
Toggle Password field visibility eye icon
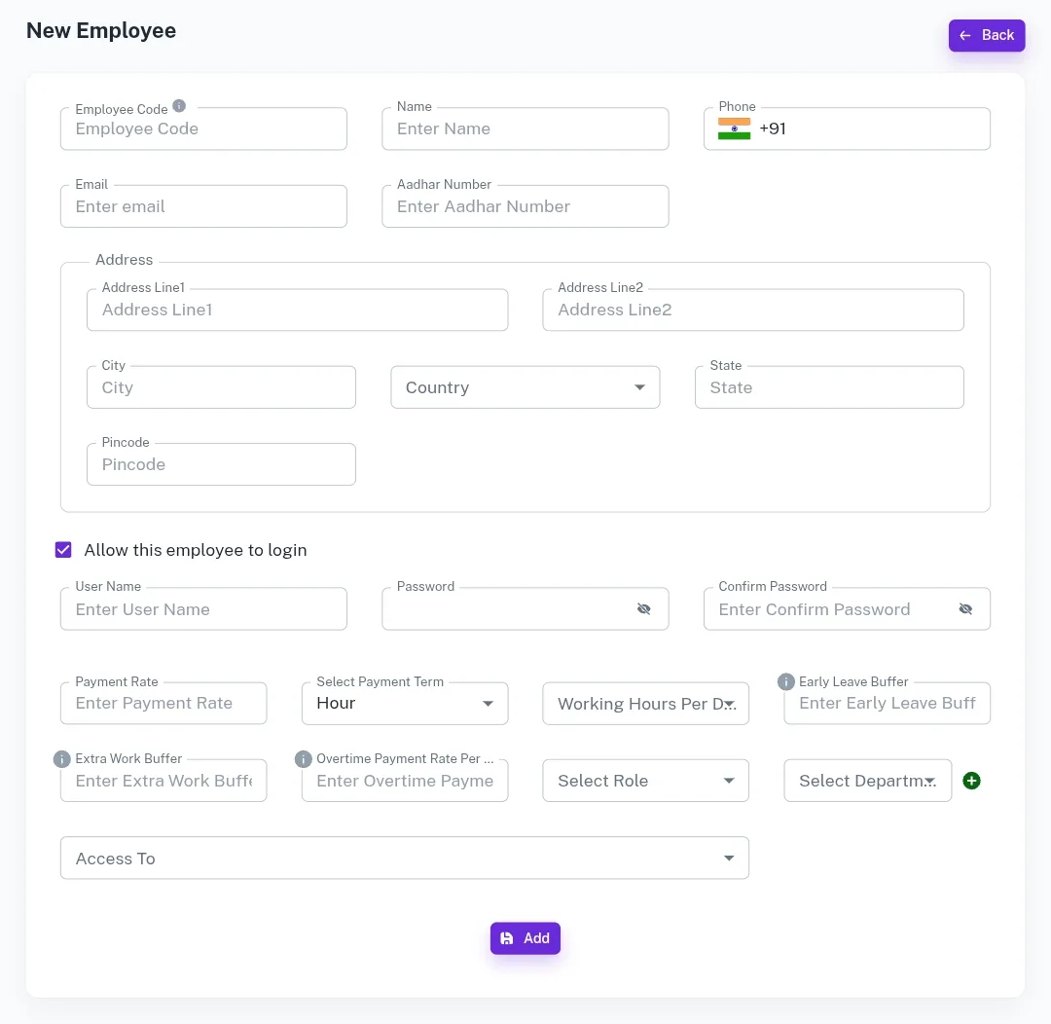pos(643,609)
